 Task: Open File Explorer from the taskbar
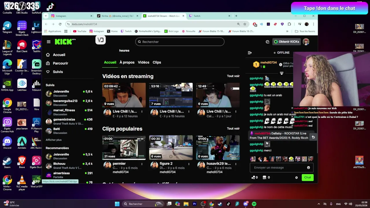186,204
